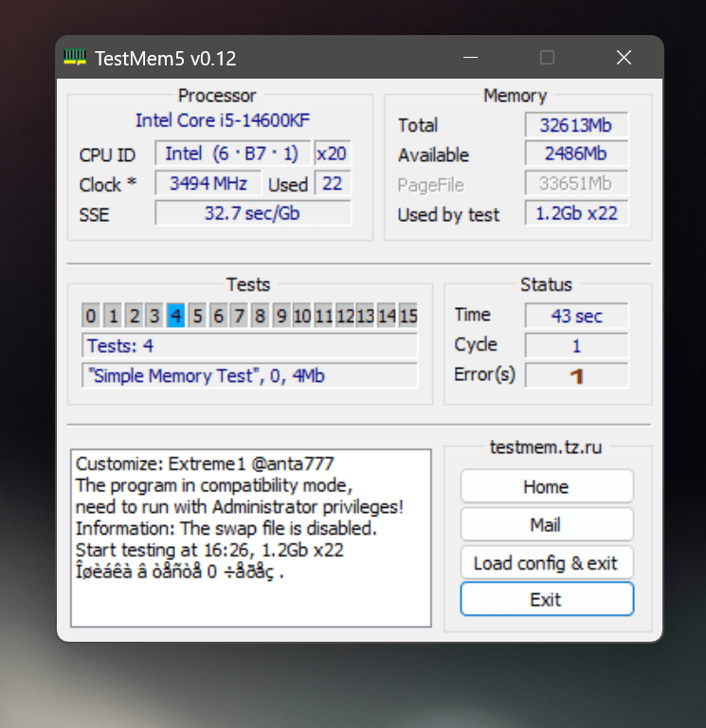706x728 pixels.
Task: Click the 3494 MHz clock value
Action: [x=208, y=183]
